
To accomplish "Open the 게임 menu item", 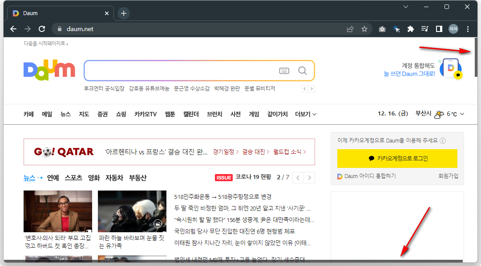I will click(254, 114).
